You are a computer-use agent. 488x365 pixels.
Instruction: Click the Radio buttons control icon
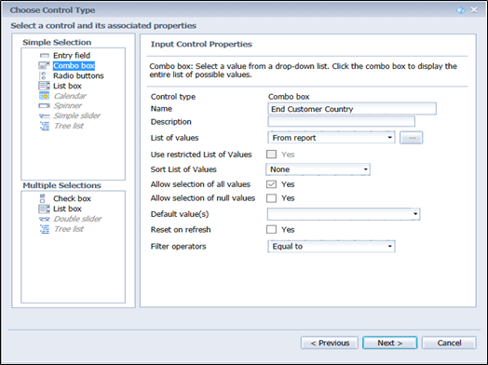44,75
